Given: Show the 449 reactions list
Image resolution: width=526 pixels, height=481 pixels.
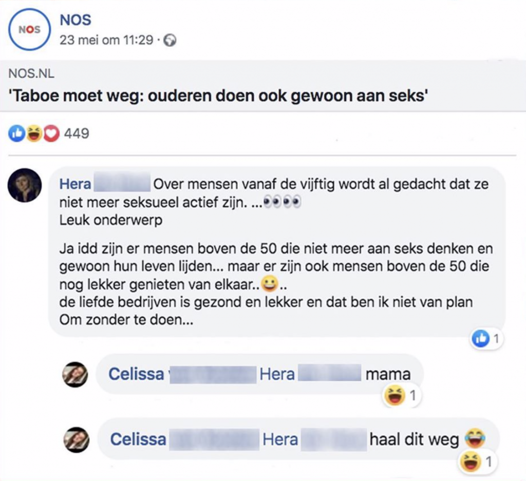Looking at the screenshot, I should (76, 134).
